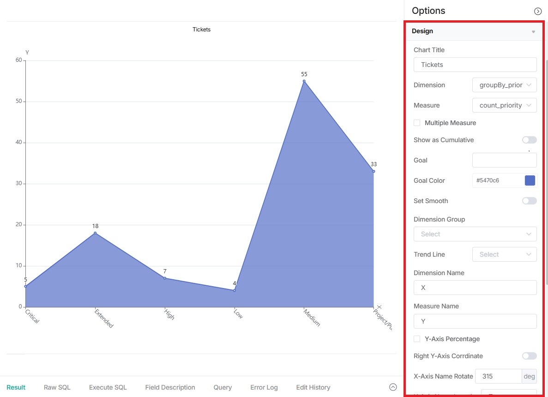Click the Goal value input field

click(504, 160)
